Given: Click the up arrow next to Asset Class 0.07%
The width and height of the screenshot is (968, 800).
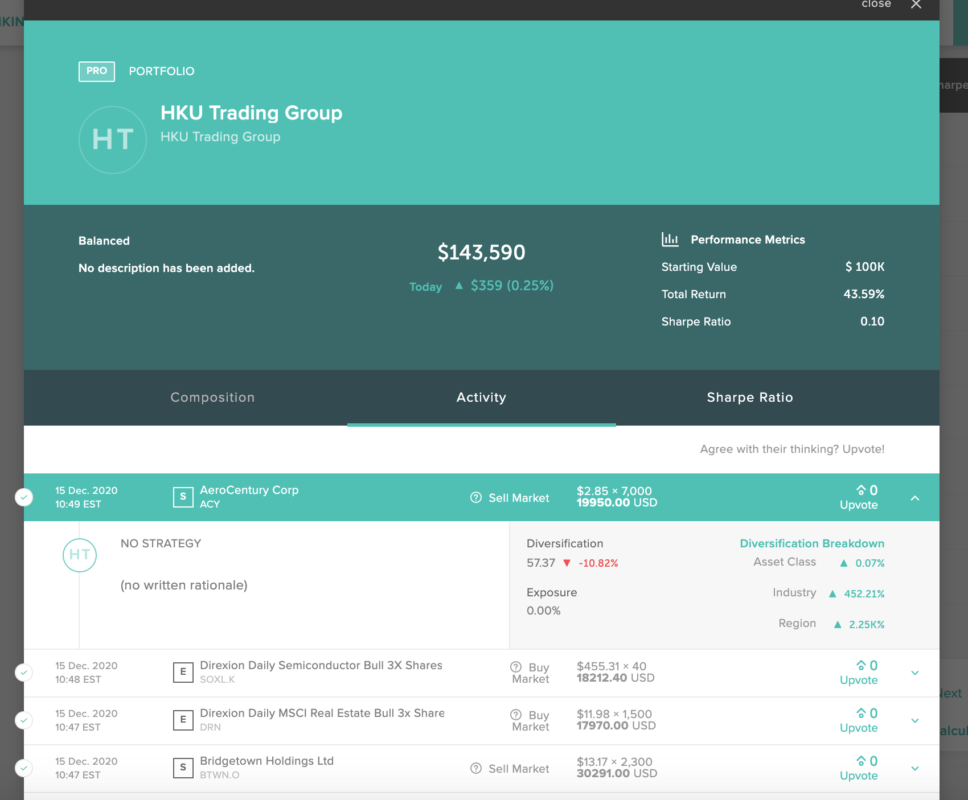Looking at the screenshot, I should pos(844,563).
